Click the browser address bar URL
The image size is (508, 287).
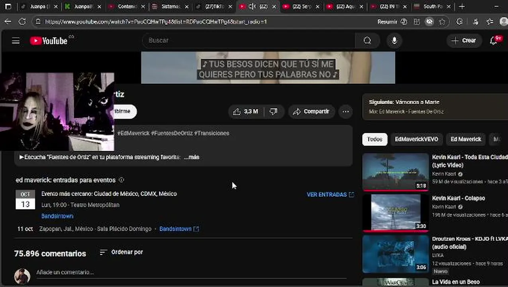156,22
